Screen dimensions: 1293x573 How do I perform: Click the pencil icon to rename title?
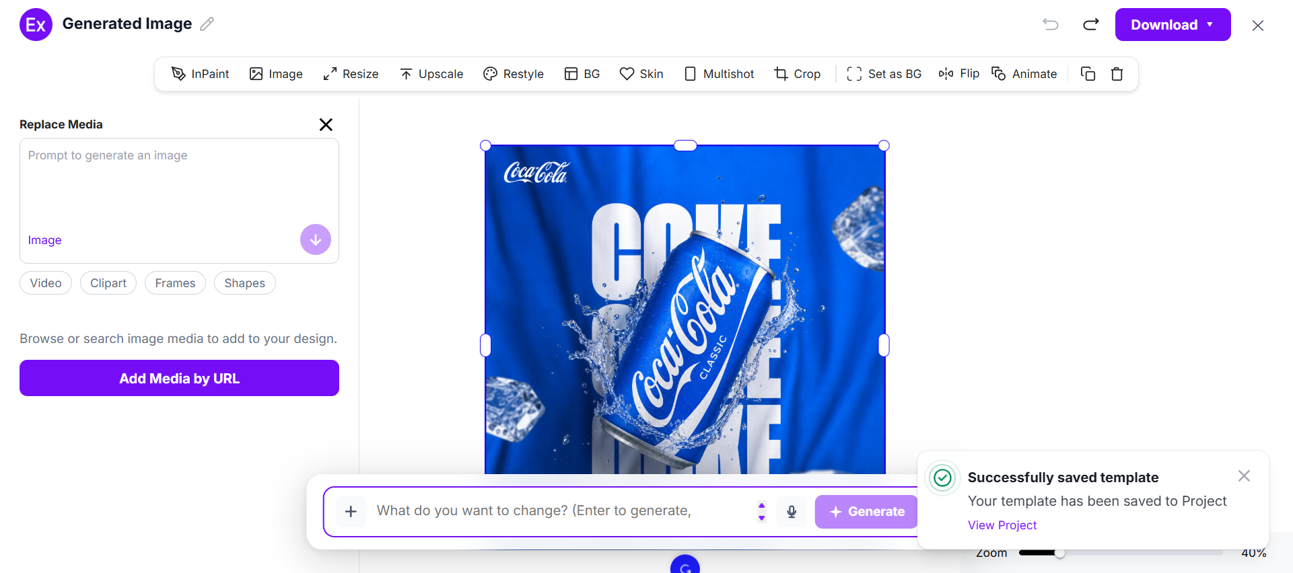pyautogui.click(x=207, y=24)
